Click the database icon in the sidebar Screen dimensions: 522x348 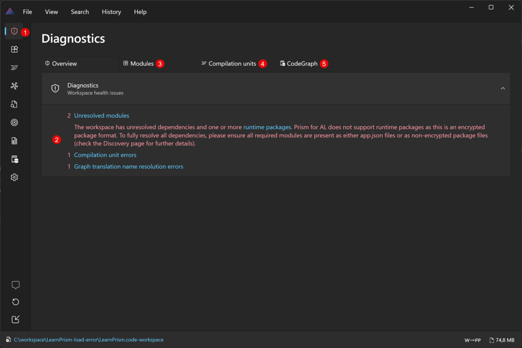click(x=14, y=159)
